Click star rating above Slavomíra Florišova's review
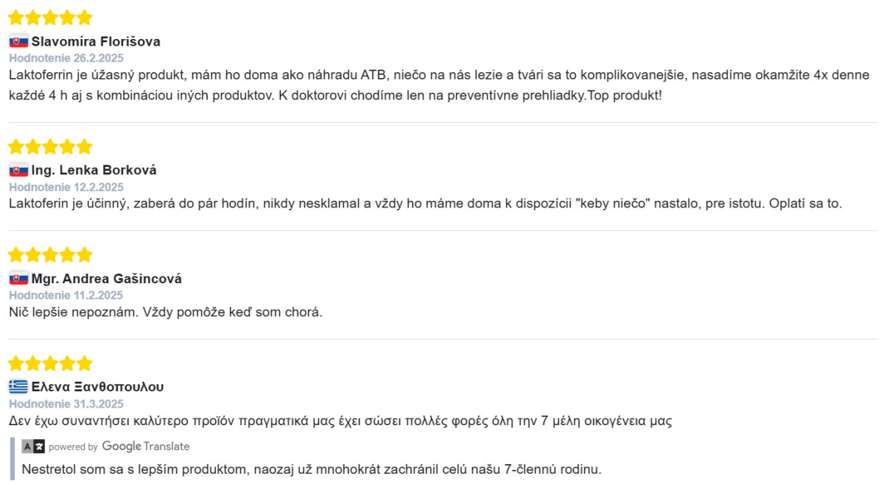 (x=50, y=17)
